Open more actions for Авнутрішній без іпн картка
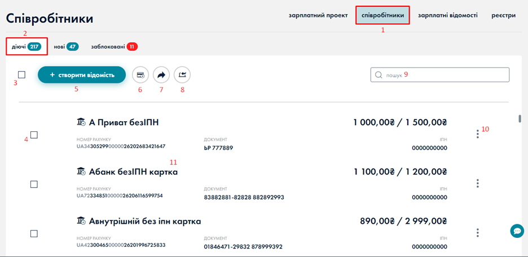 [x=478, y=232]
